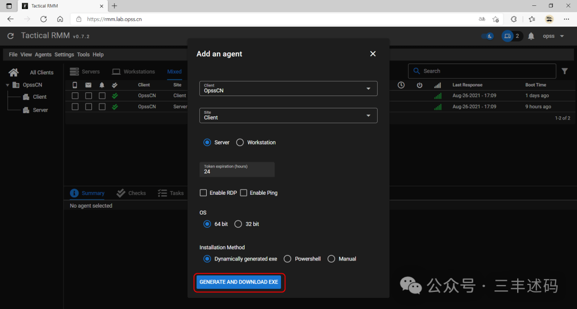This screenshot has width=577, height=309.
Task: Click the email alert column header icon
Action: pyautogui.click(x=88, y=85)
